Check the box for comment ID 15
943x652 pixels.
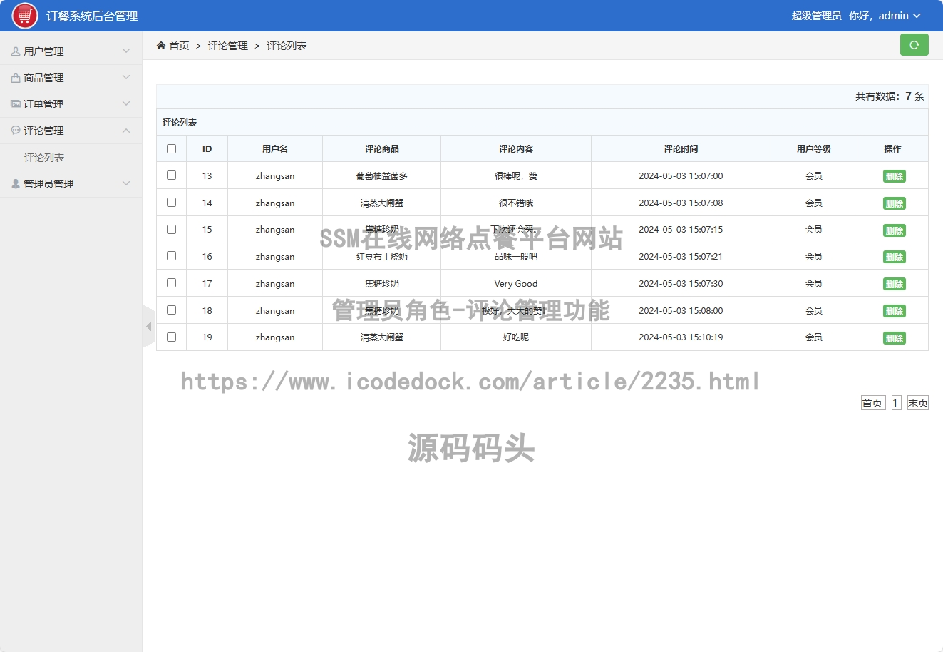[x=171, y=230]
